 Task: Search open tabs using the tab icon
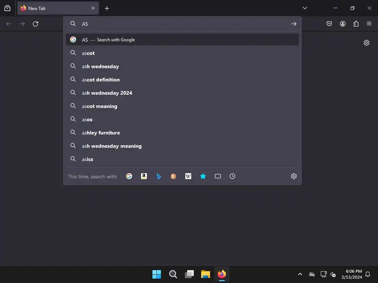click(218, 176)
